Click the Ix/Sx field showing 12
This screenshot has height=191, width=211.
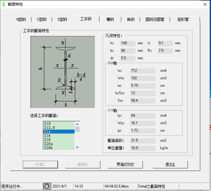(143, 93)
